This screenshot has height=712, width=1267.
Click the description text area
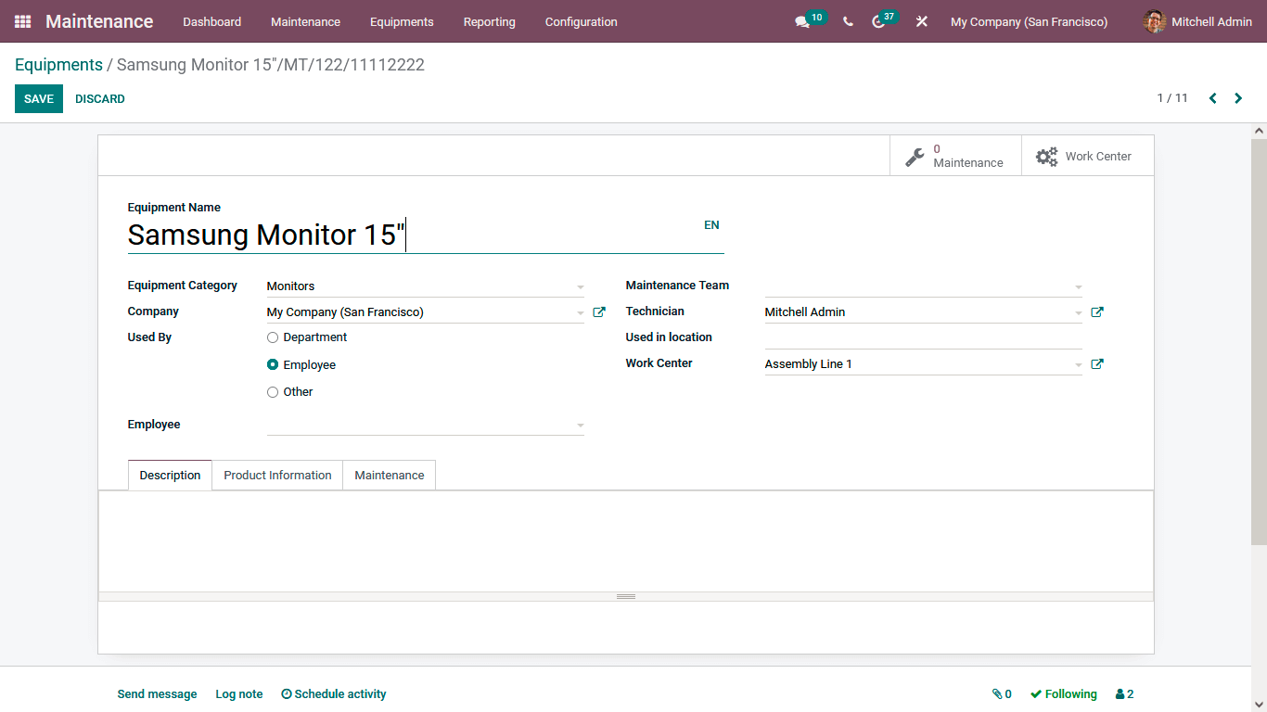pyautogui.click(x=626, y=541)
